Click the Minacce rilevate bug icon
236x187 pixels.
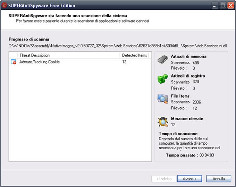click(163, 122)
